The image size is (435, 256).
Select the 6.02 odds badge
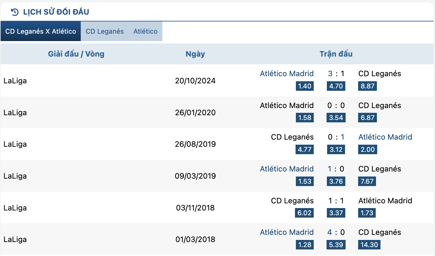point(304,213)
